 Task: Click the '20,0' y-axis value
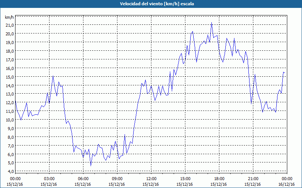coord(10,34)
